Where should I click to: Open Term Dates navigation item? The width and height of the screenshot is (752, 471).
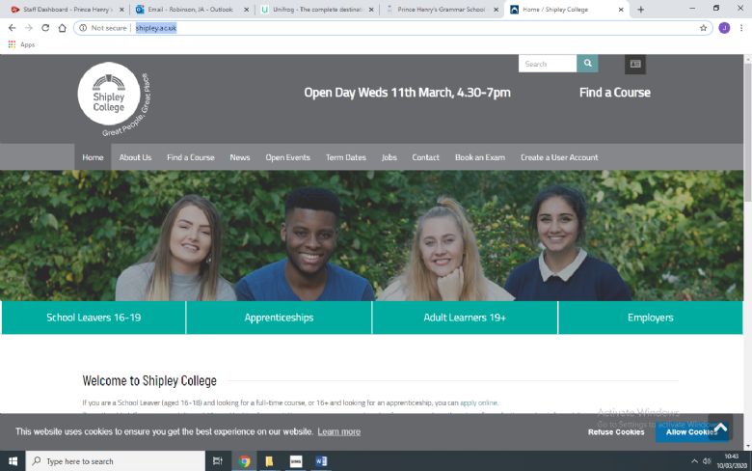(346, 157)
